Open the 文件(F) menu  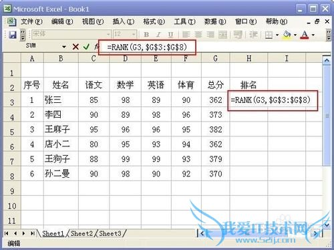click(32, 21)
